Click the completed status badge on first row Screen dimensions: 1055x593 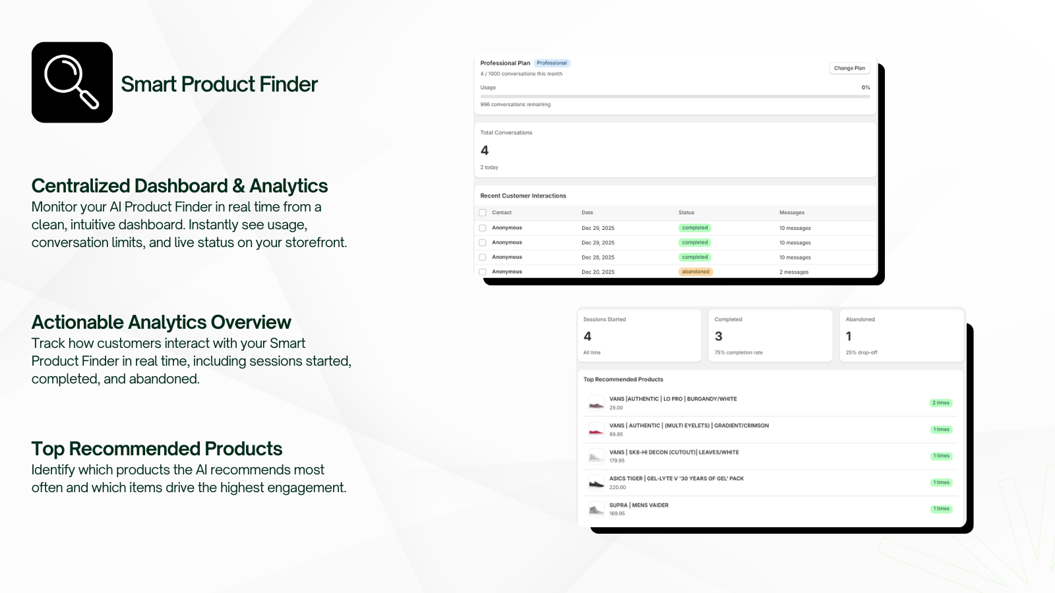694,227
